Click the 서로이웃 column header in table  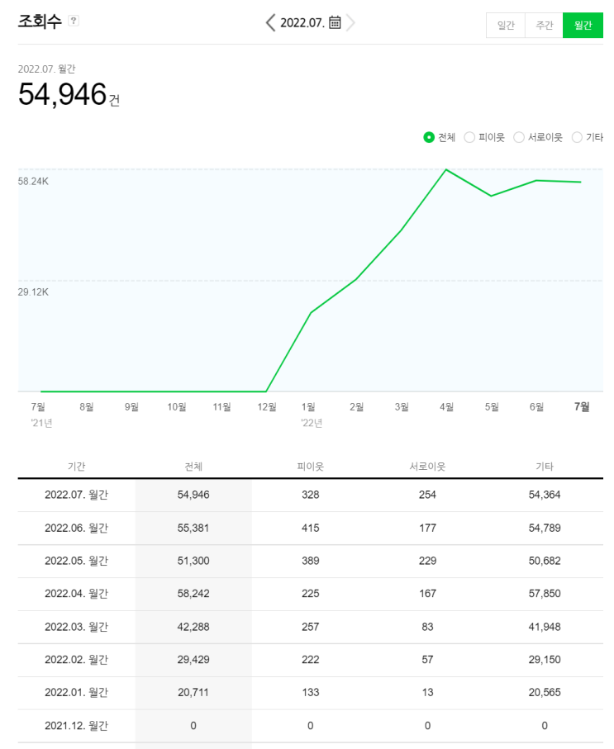[427, 467]
